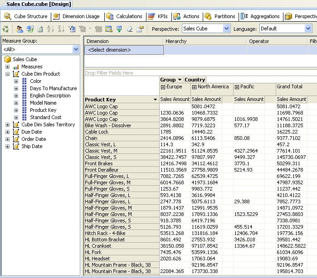Viewport: 317px width, 278px height.
Task: Click the Ship Date dimension icon
Action: 16,146
